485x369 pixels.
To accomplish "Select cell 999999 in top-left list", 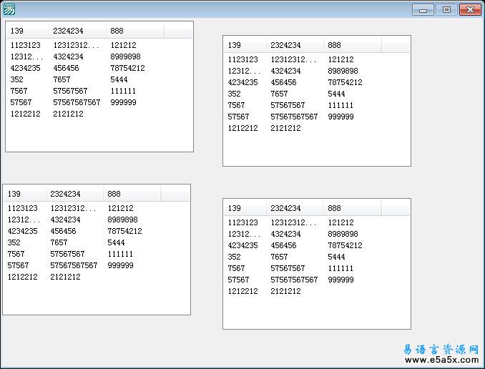I will (123, 102).
